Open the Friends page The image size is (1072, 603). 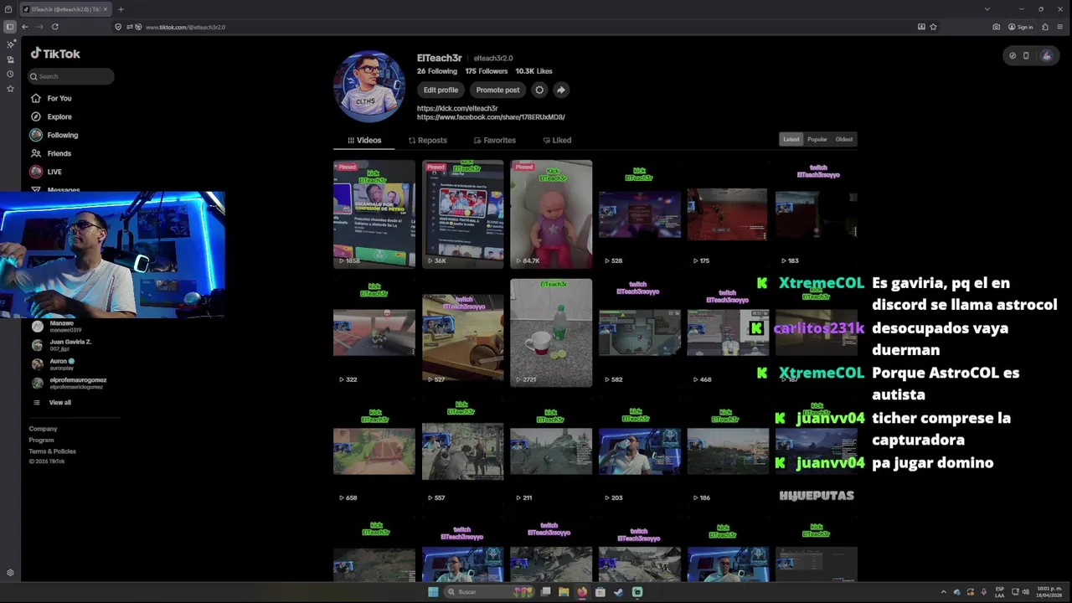(50, 153)
